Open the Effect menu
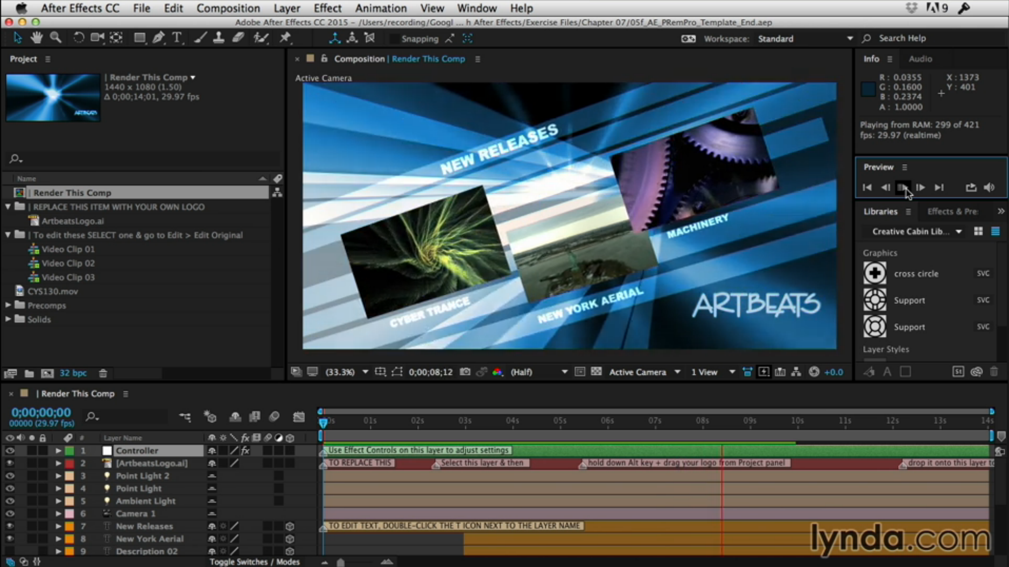 (327, 8)
